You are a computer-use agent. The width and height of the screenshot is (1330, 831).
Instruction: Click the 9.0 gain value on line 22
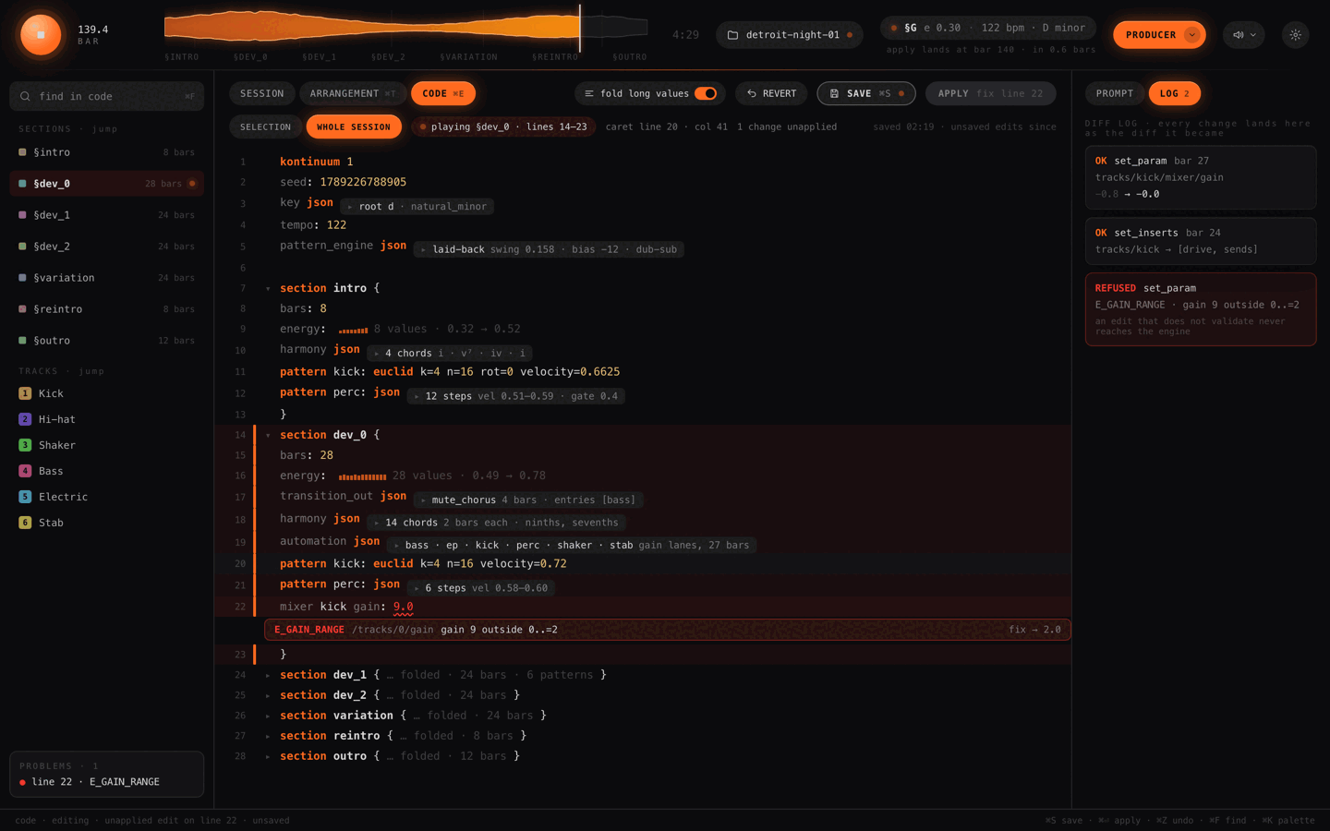pyautogui.click(x=404, y=607)
